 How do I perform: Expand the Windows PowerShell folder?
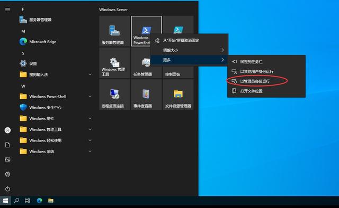point(56,97)
